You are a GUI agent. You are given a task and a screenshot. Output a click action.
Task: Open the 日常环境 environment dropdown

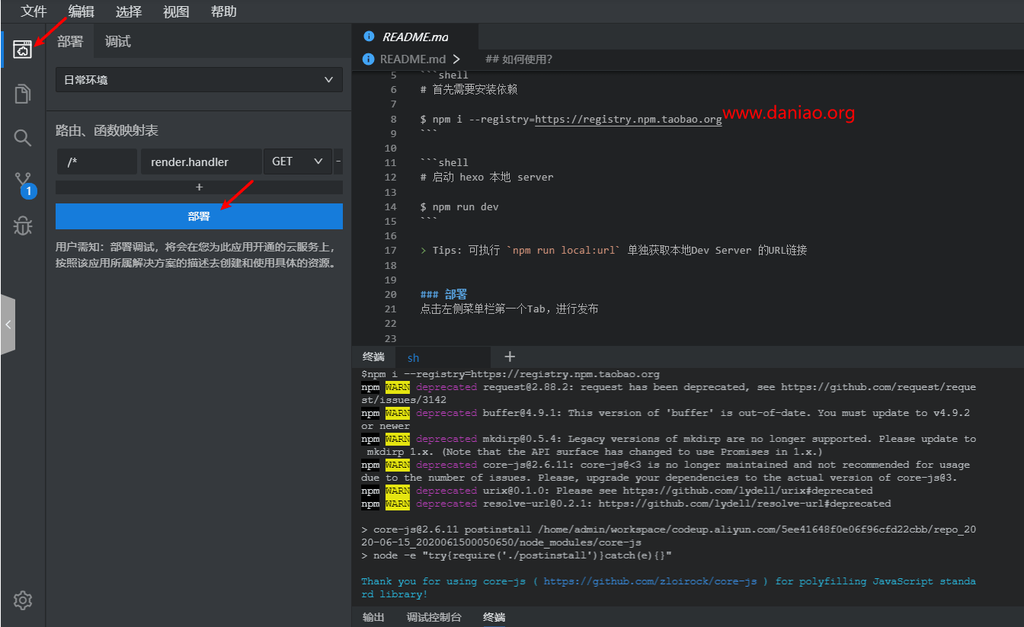coord(199,79)
